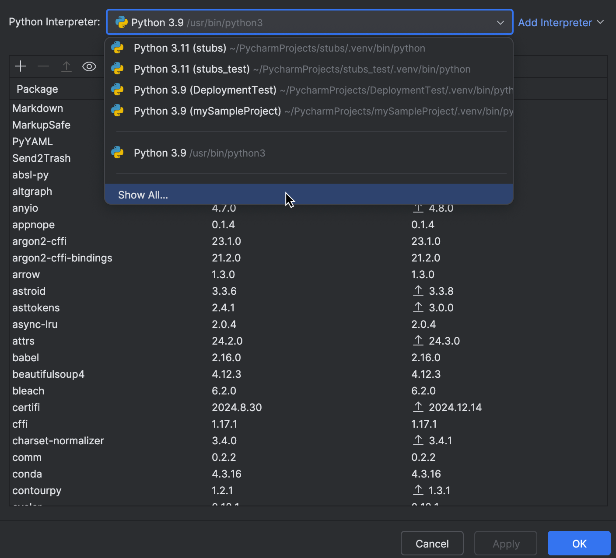
Task: Click the Install package plus icon
Action: click(x=20, y=66)
